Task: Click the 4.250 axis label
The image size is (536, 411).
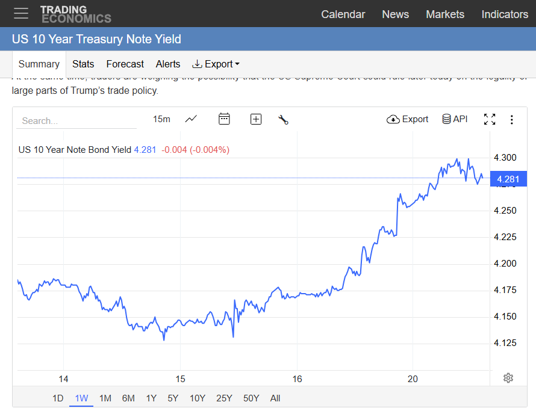Action: click(505, 211)
